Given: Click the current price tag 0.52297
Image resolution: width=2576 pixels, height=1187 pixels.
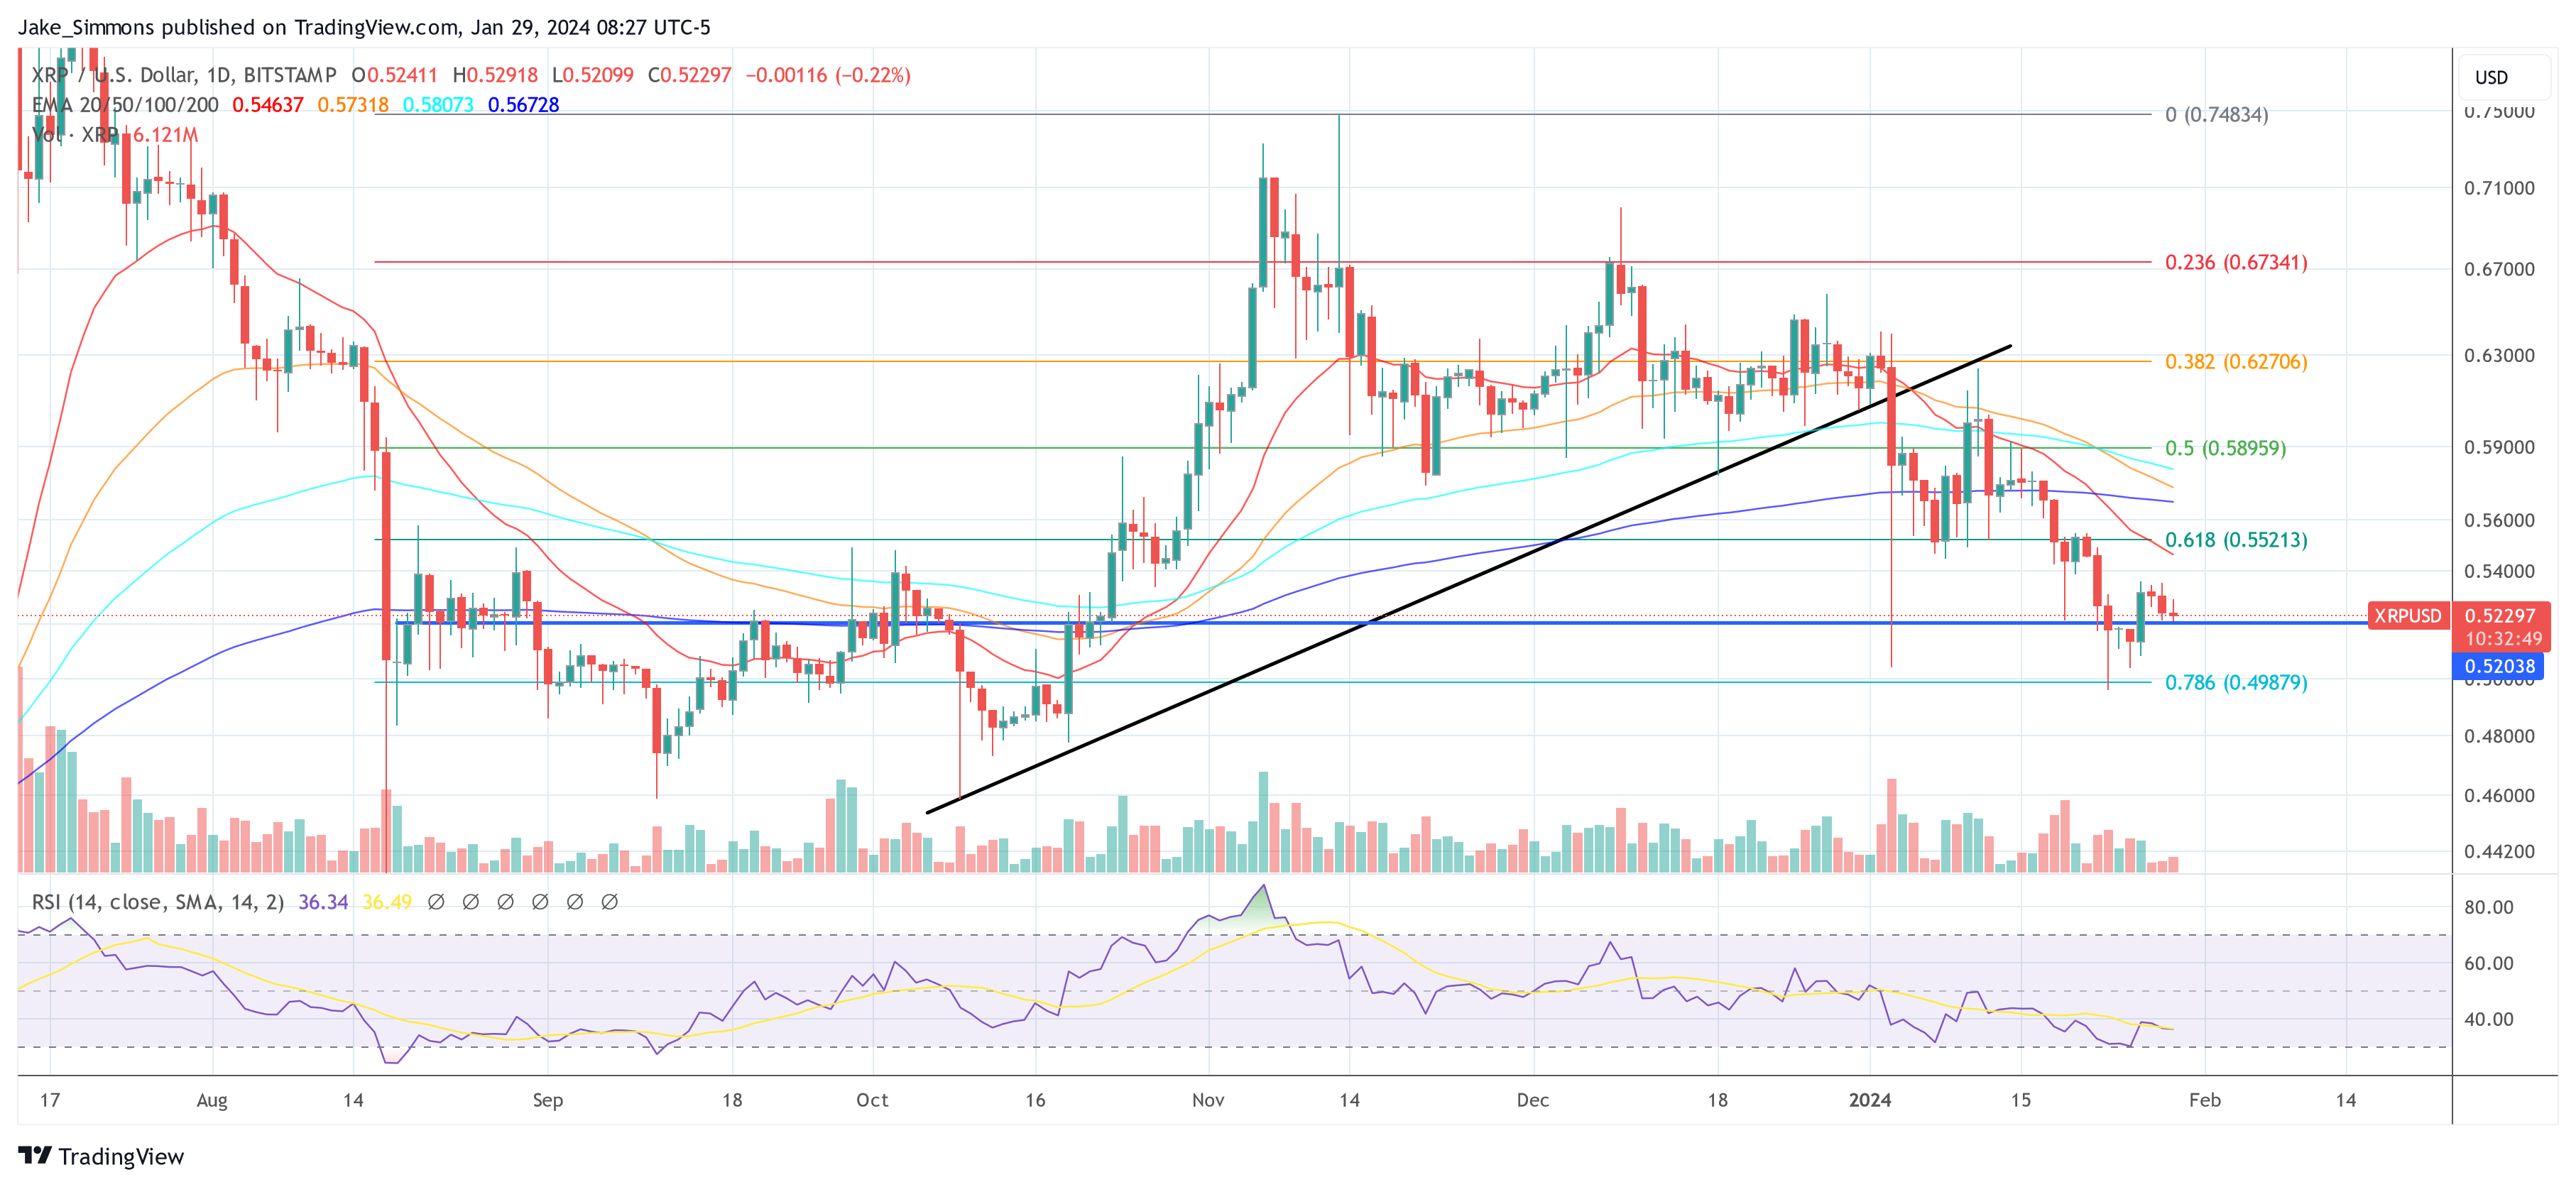Looking at the screenshot, I should 2500,616.
